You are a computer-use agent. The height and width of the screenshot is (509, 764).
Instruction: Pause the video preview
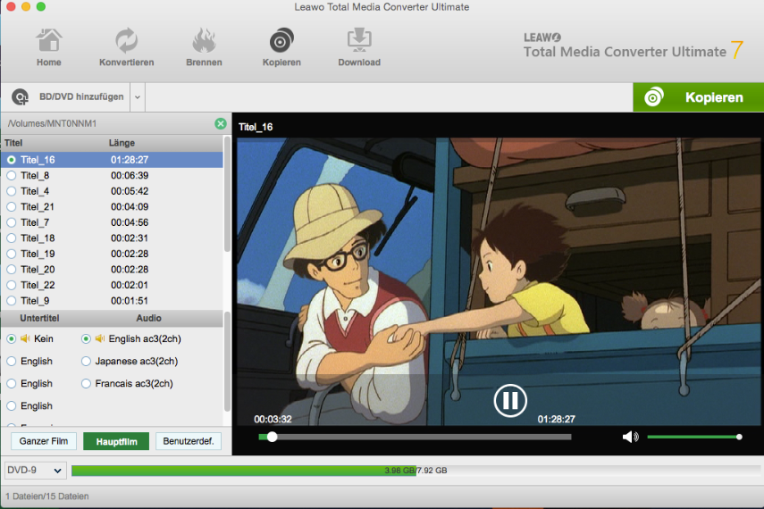509,400
